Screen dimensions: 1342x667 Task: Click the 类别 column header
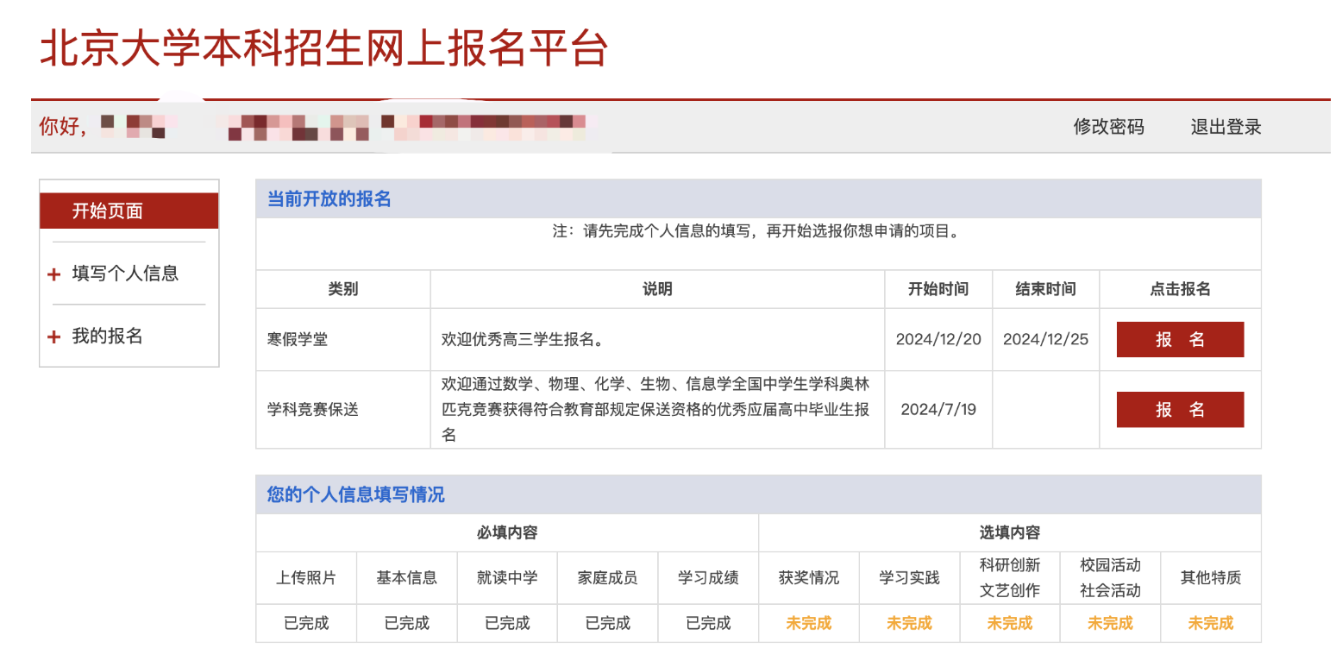[x=342, y=289]
